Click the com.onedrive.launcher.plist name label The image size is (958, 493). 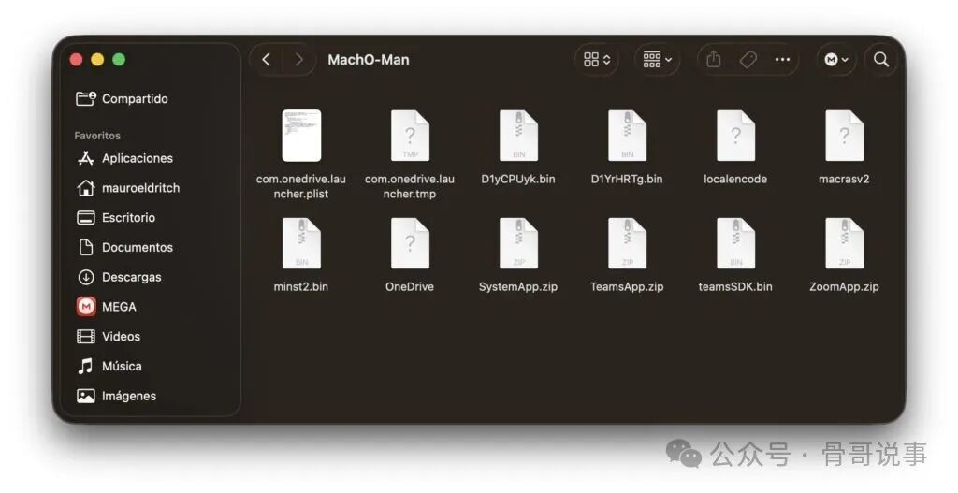[x=301, y=186]
